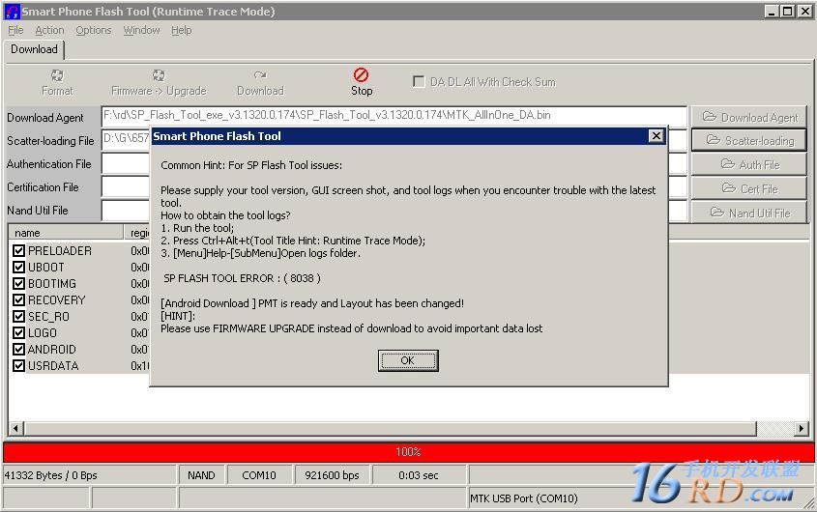Confirm the error dialog with OK
The height and width of the screenshot is (512, 817).
tap(408, 360)
